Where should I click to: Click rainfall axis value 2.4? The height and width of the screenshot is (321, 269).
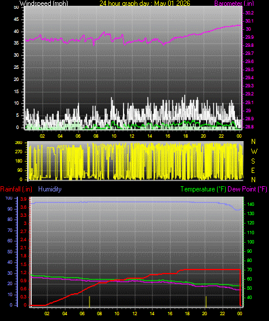coord(24,239)
